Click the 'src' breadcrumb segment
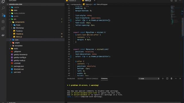This screenshot has height=103, width=184. pos(68,4)
